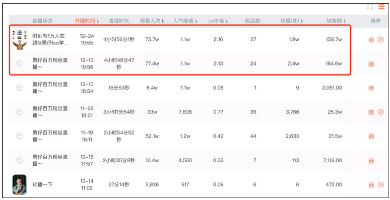Sort by uv价值 column
The width and height of the screenshot is (390, 200).
pyautogui.click(x=218, y=21)
